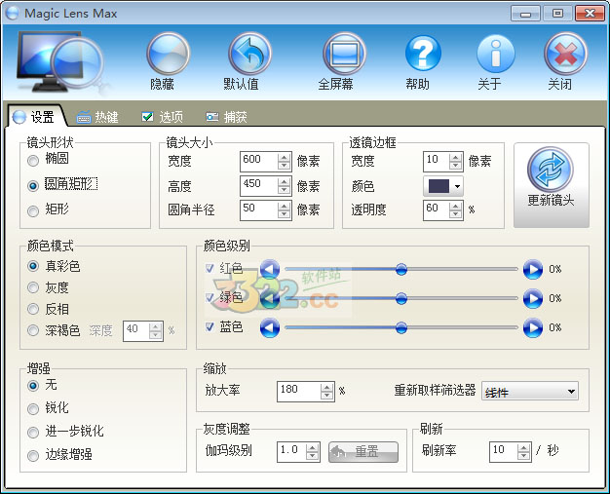This screenshot has height=494, width=610.
Task: Click the lens 宽度 600 stepper arrows
Action: pyautogui.click(x=284, y=161)
